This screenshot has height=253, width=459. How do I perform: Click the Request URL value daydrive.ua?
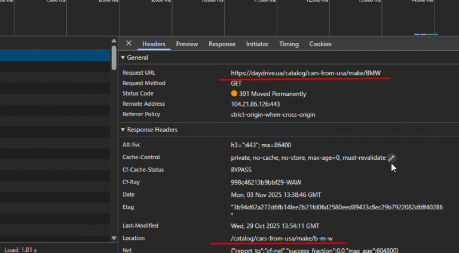pyautogui.click(x=305, y=73)
